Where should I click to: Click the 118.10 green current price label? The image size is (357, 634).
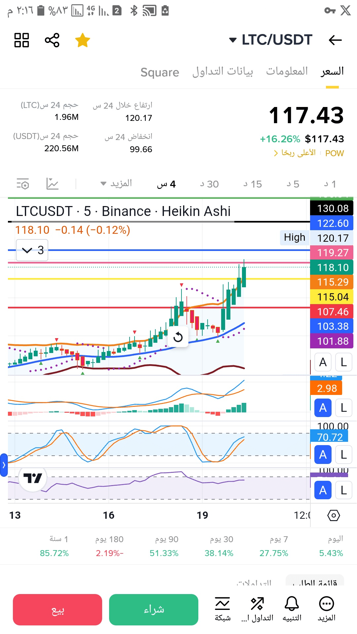point(332,267)
